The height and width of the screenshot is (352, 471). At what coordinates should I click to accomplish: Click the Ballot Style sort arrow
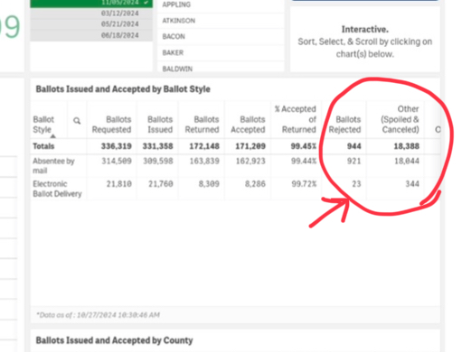coord(53,136)
